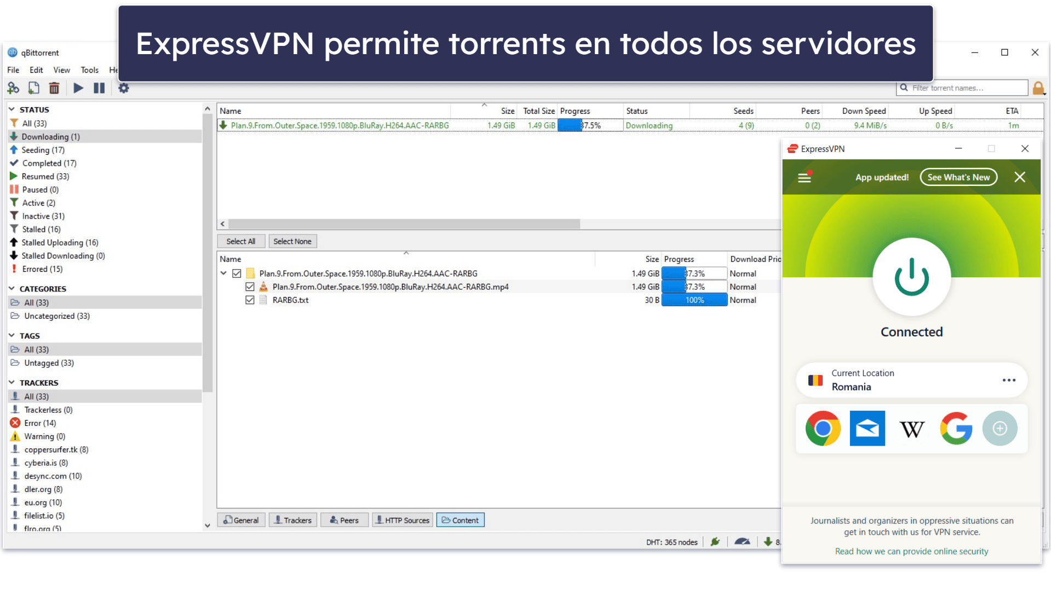
Task: Select the coppersurfer.tk (8) tracker
Action: click(105, 449)
